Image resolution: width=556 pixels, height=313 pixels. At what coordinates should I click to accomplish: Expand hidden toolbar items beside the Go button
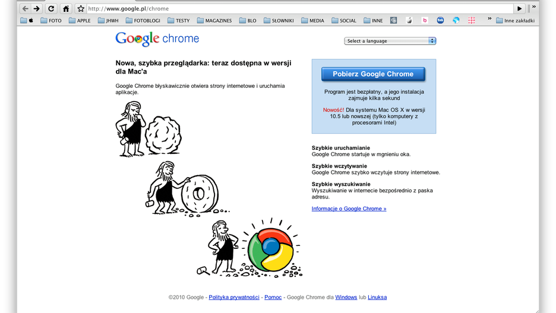pos(533,7)
